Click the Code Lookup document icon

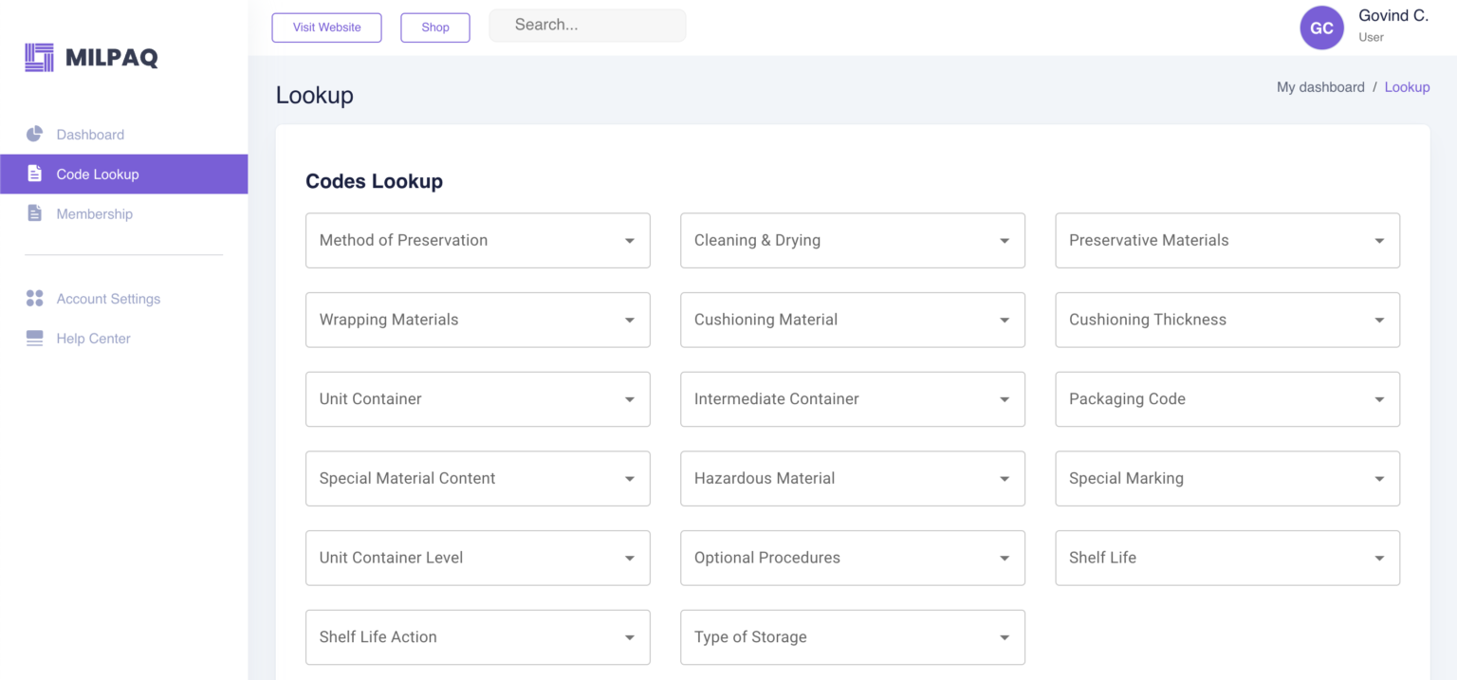point(35,174)
